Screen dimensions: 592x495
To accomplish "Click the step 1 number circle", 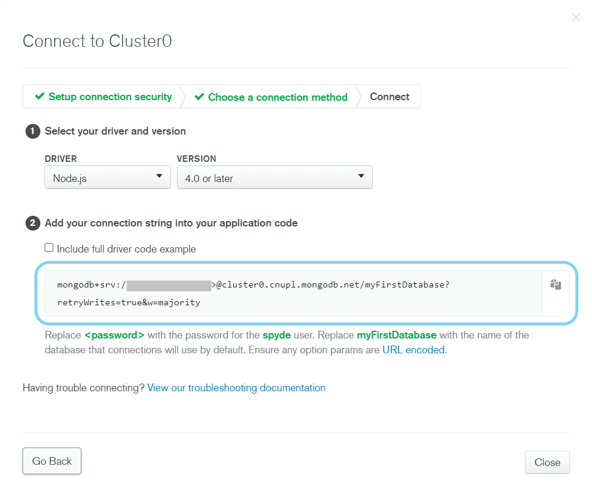I will (x=32, y=131).
